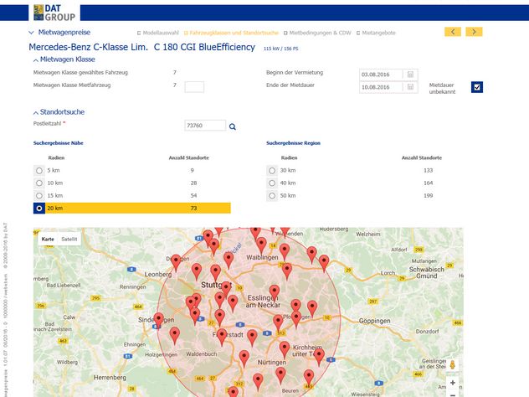The image size is (529, 397).
Task: Select 40 km region radius
Action: [272, 183]
